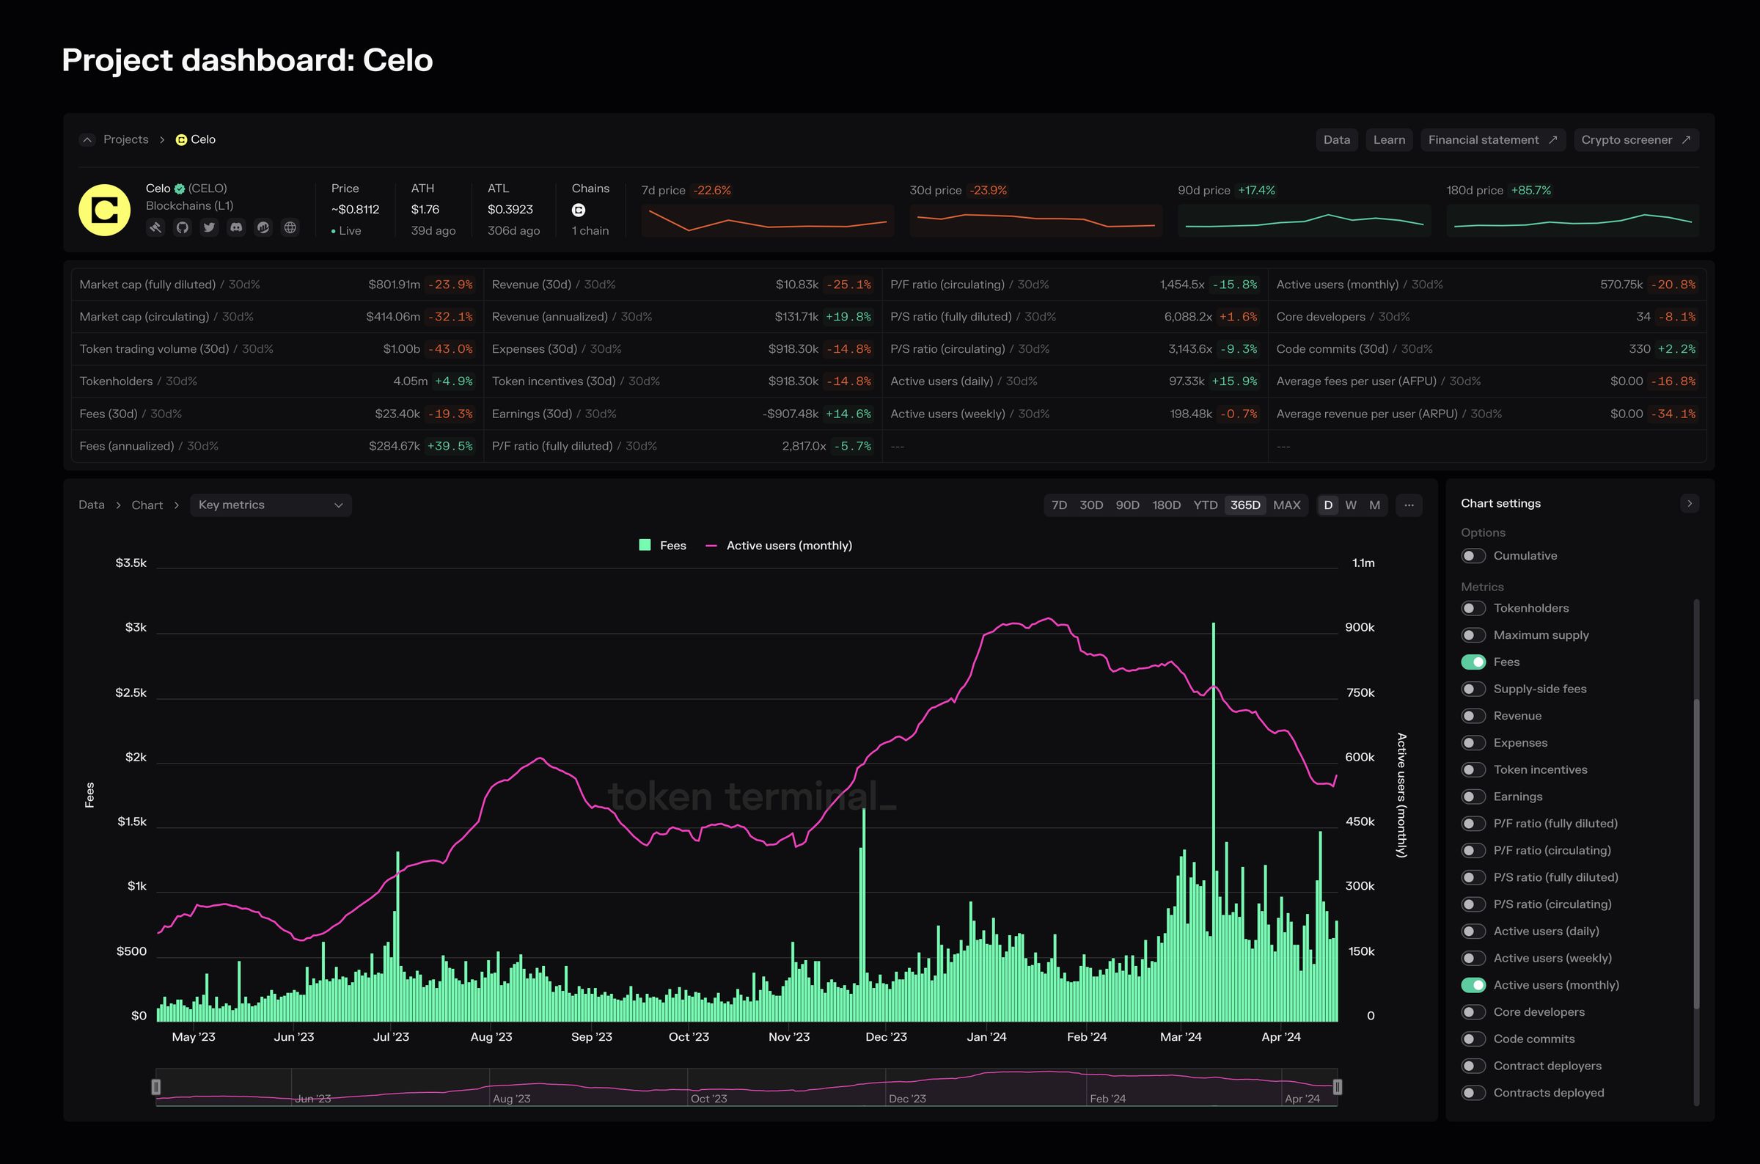The width and height of the screenshot is (1760, 1164).
Task: Toggle on the Revenue metric
Action: pyautogui.click(x=1473, y=716)
